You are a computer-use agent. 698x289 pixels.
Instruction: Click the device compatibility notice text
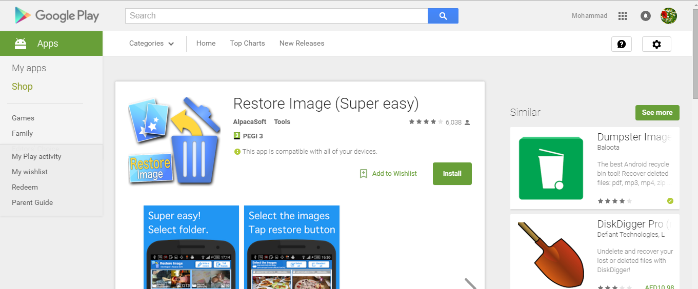pyautogui.click(x=310, y=152)
